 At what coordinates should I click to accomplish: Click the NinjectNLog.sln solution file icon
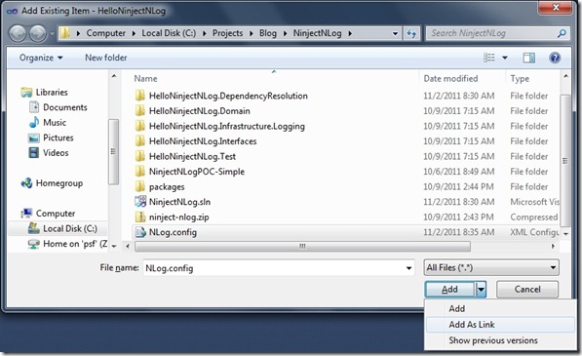tap(140, 202)
